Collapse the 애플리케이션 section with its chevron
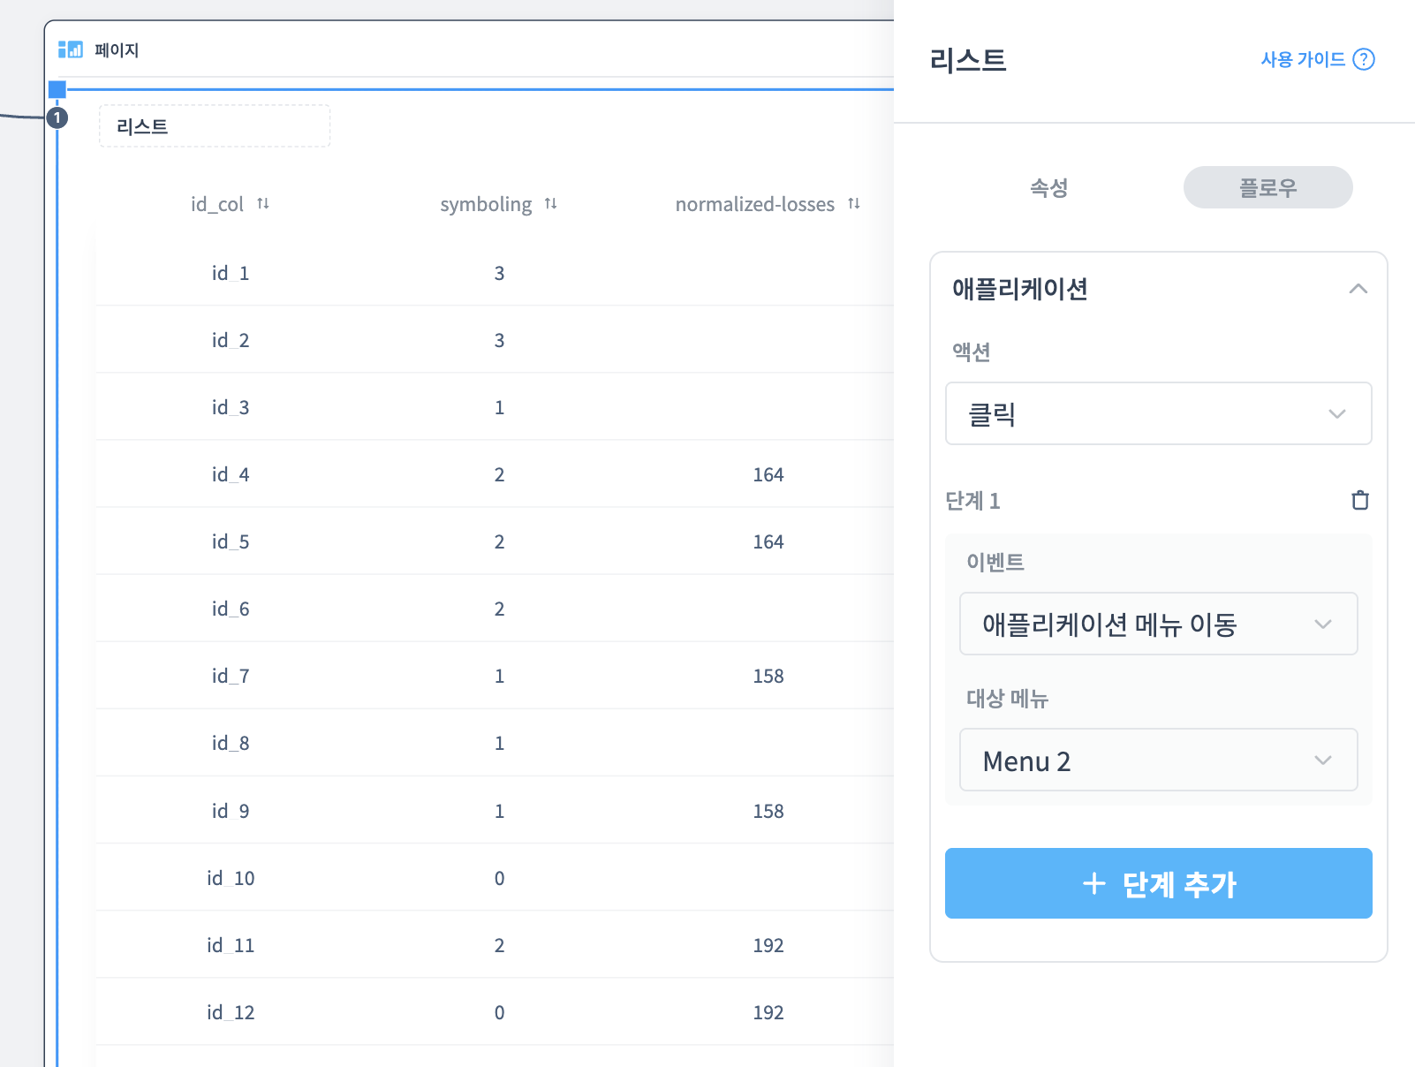 click(1359, 289)
